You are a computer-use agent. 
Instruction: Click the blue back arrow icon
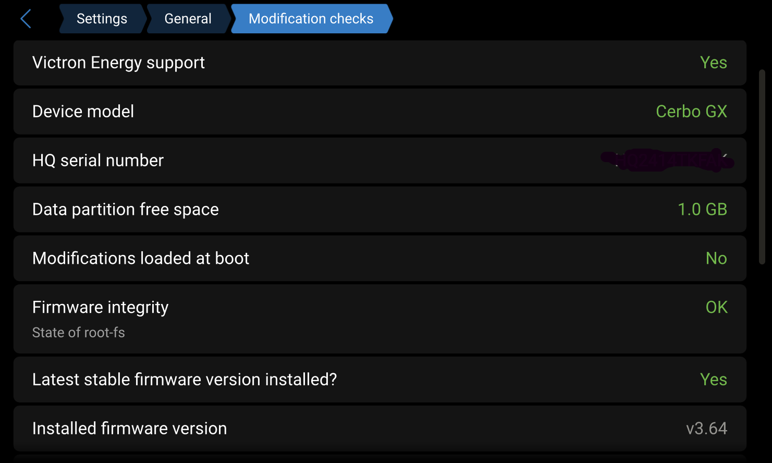tap(26, 19)
